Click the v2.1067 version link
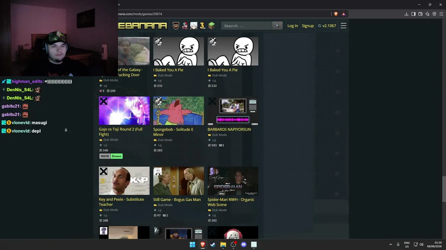 pyautogui.click(x=327, y=26)
